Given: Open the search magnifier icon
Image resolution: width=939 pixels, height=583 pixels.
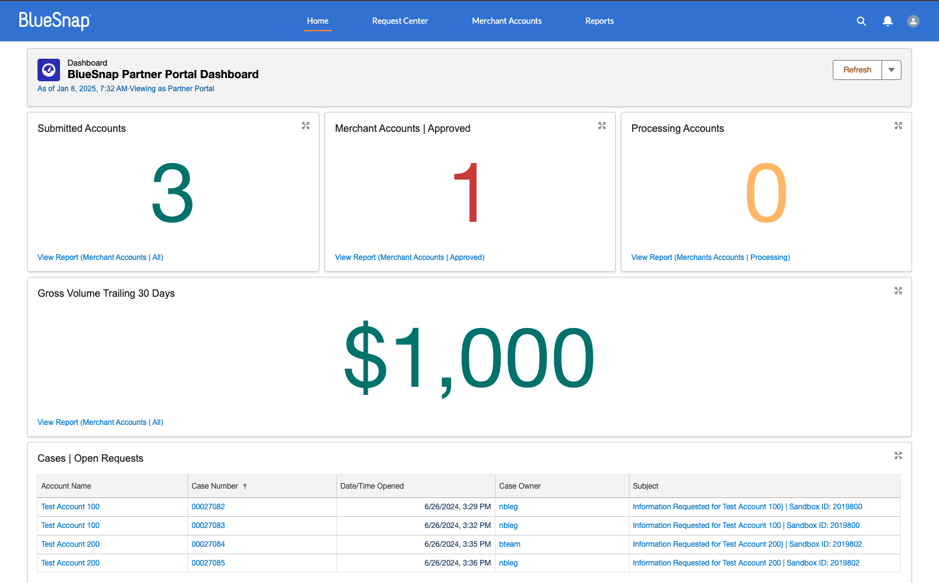Looking at the screenshot, I should (x=861, y=21).
